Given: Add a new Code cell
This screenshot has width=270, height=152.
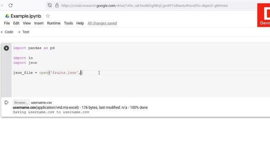Looking at the screenshot, I should pos(7,32).
